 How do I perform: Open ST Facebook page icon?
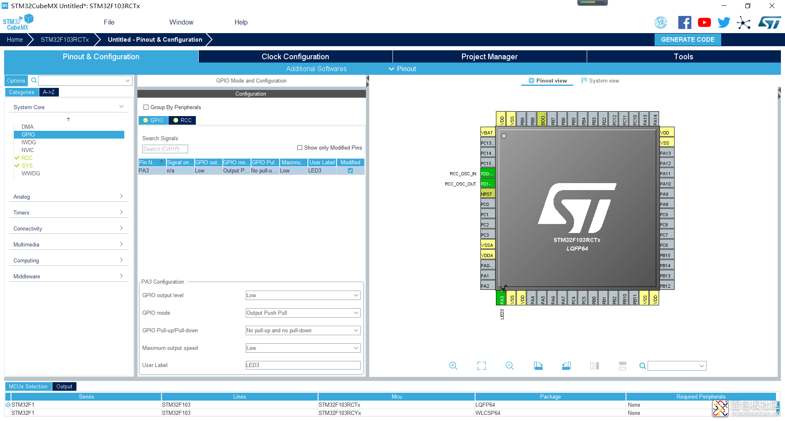tap(684, 22)
